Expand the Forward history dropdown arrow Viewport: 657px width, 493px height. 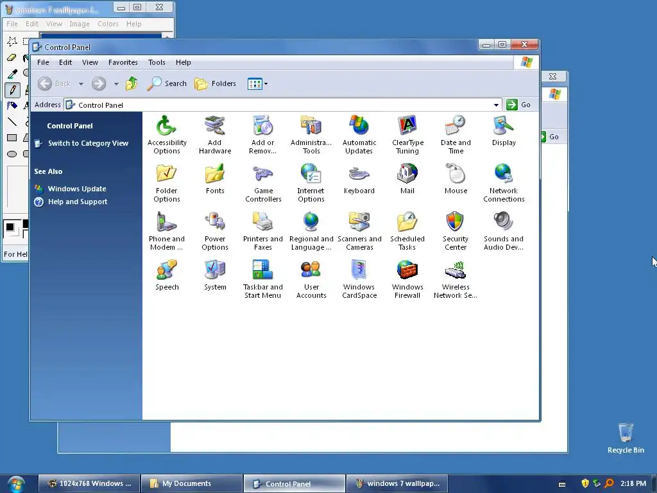116,84
